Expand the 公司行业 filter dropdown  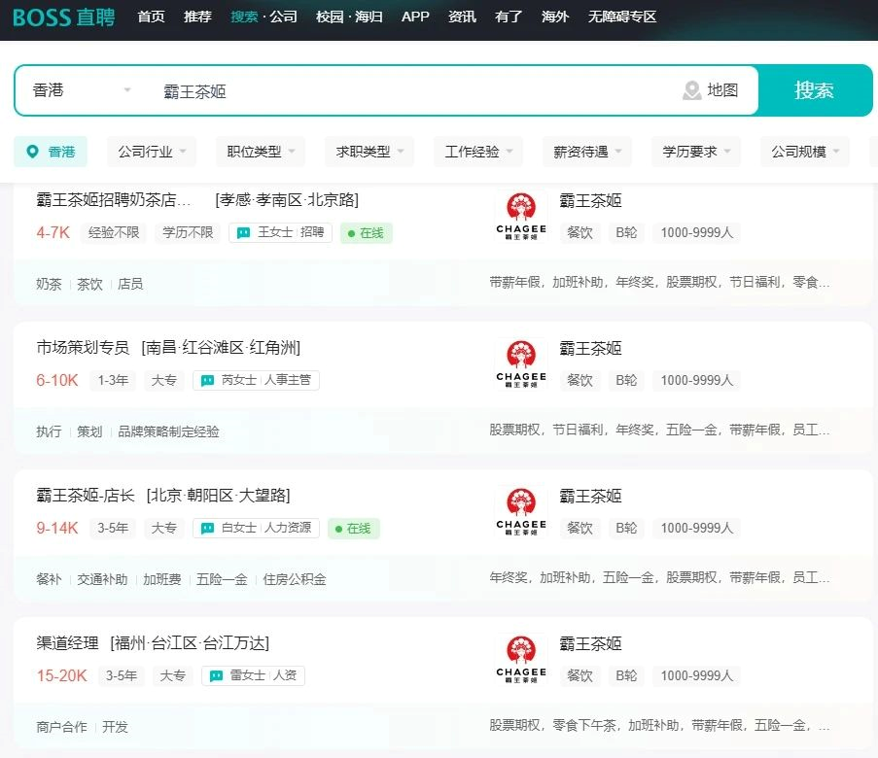coord(152,152)
